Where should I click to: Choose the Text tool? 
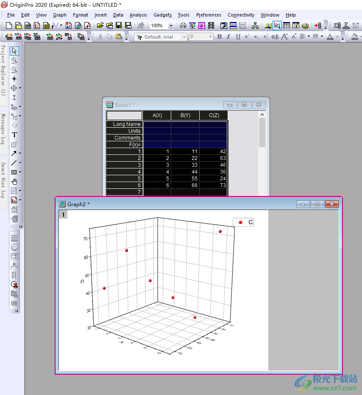14,135
